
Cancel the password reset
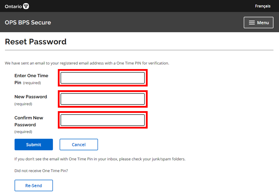[x=79, y=145]
